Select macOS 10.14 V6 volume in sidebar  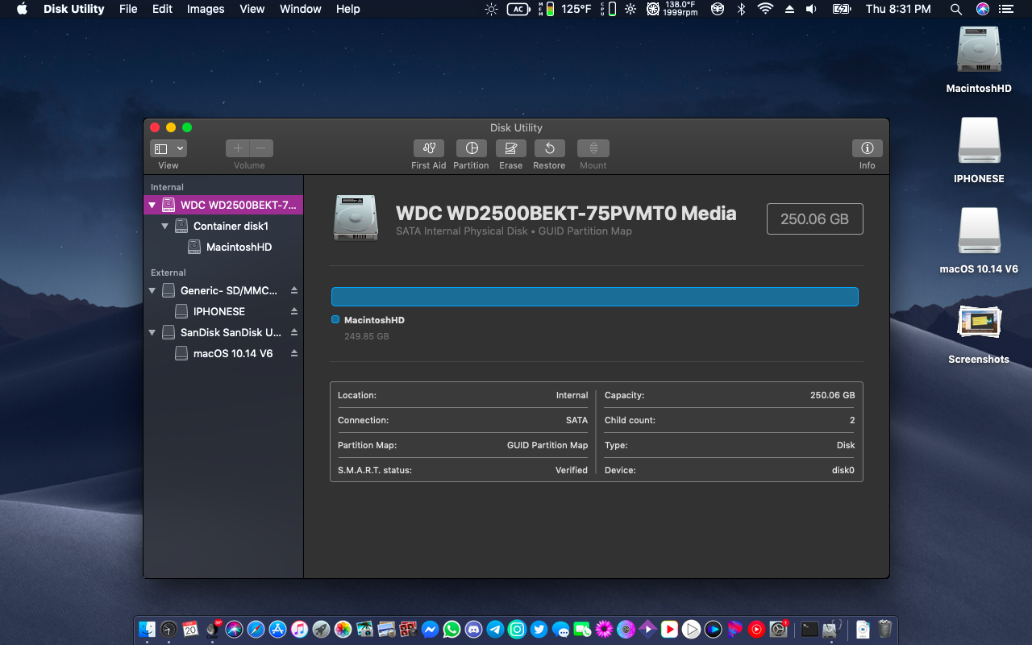click(223, 353)
